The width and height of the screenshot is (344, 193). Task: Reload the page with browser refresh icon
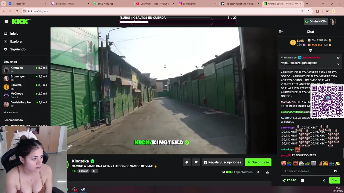tap(17, 11)
